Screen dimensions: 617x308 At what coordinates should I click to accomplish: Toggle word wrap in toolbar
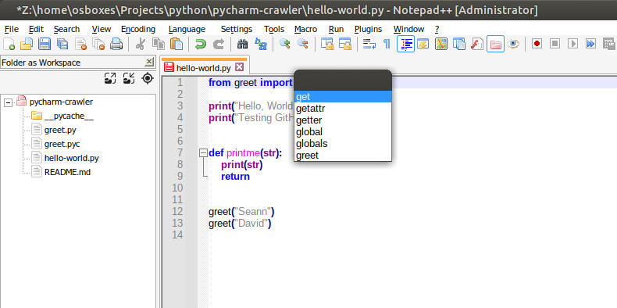pos(369,44)
